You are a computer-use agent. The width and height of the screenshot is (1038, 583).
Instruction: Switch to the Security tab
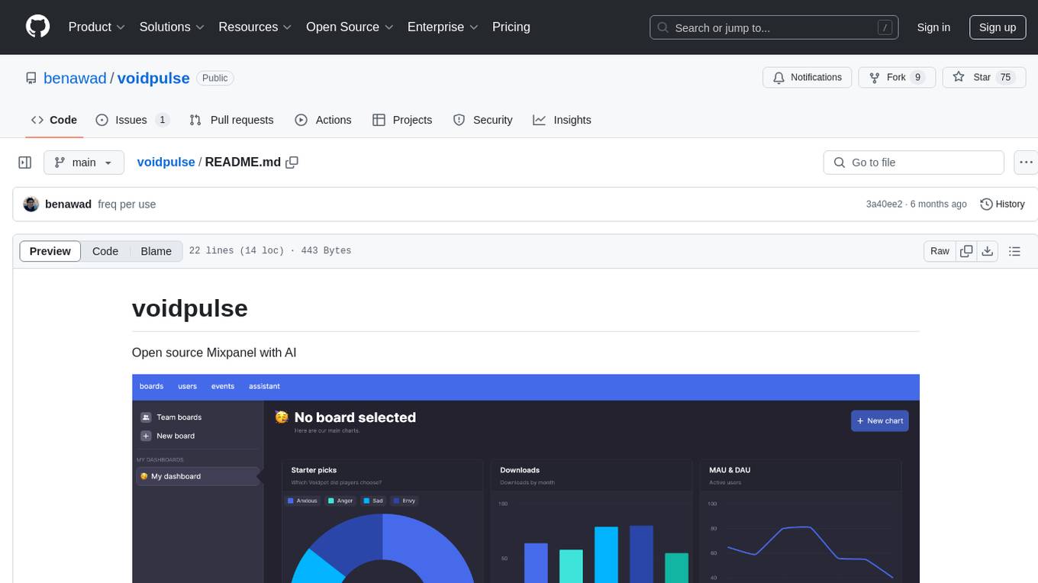tap(482, 120)
